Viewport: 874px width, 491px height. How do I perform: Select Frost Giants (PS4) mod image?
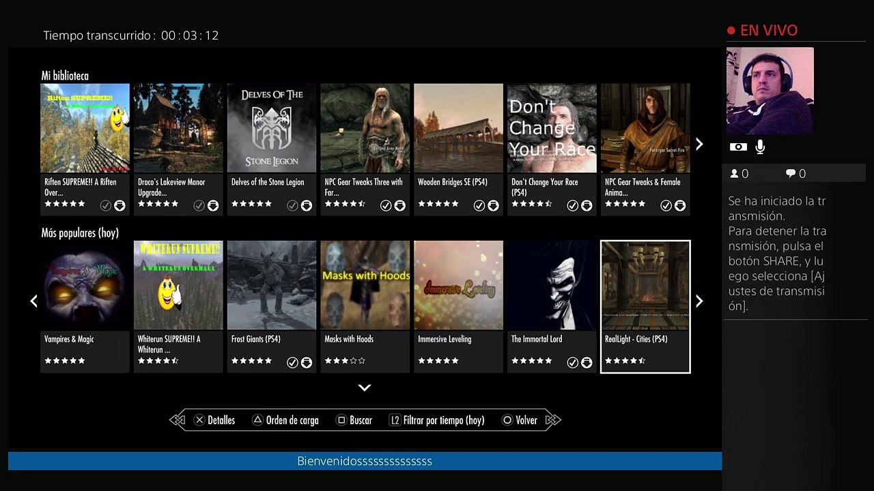point(272,285)
